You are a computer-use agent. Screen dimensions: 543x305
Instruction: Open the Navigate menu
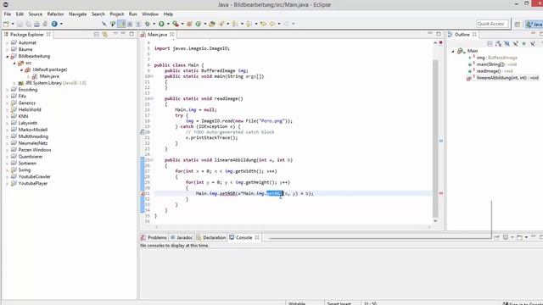(77, 14)
